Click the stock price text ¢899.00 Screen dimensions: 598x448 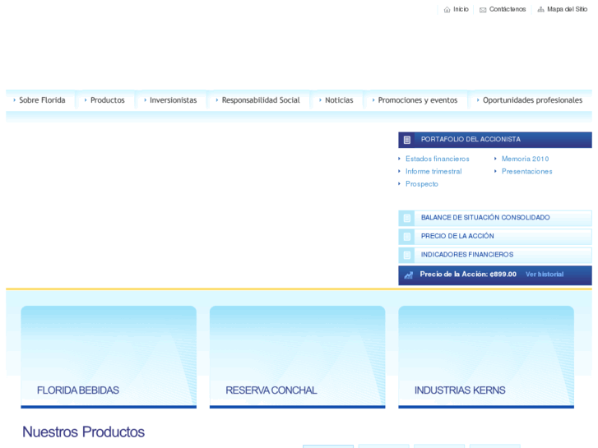click(503, 274)
